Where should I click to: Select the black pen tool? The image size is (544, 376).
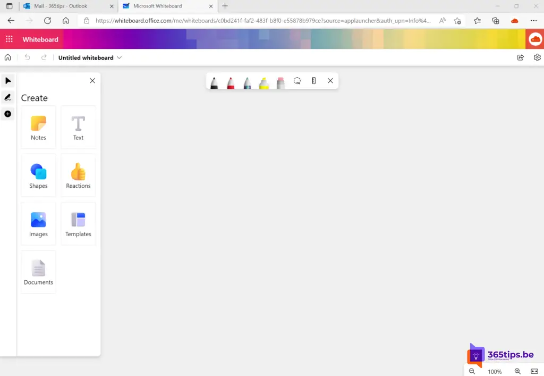214,82
